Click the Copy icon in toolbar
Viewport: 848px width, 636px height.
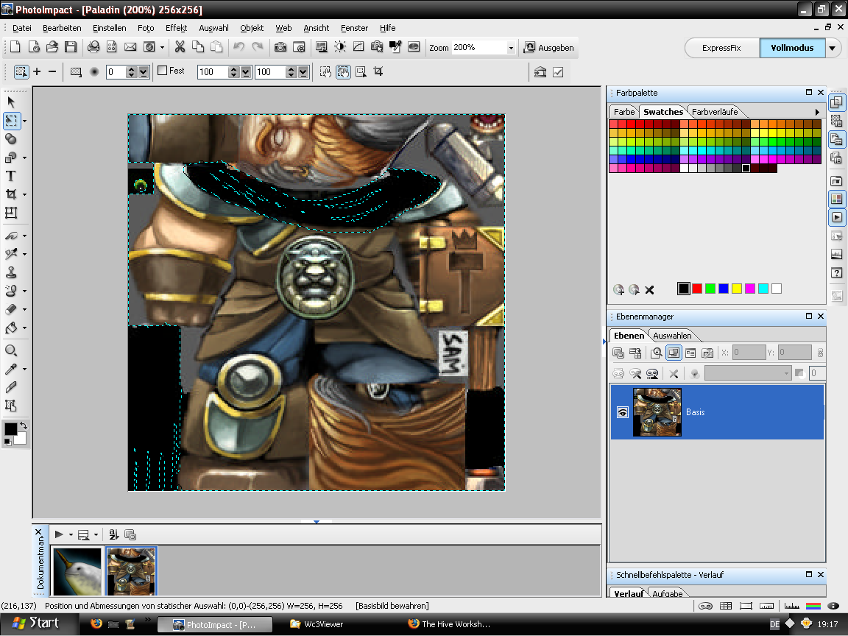click(x=198, y=47)
